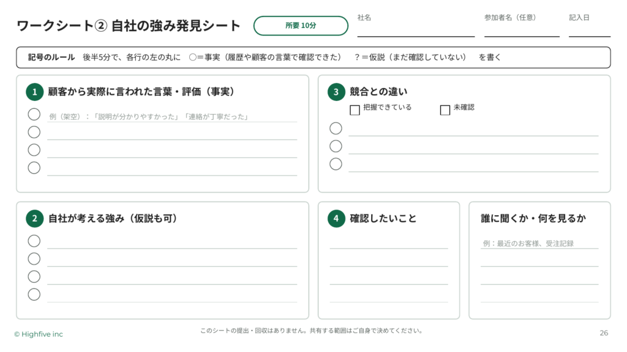Select heading 自社が考える強み(仮説も可)
627x352 pixels.
(x=113, y=218)
